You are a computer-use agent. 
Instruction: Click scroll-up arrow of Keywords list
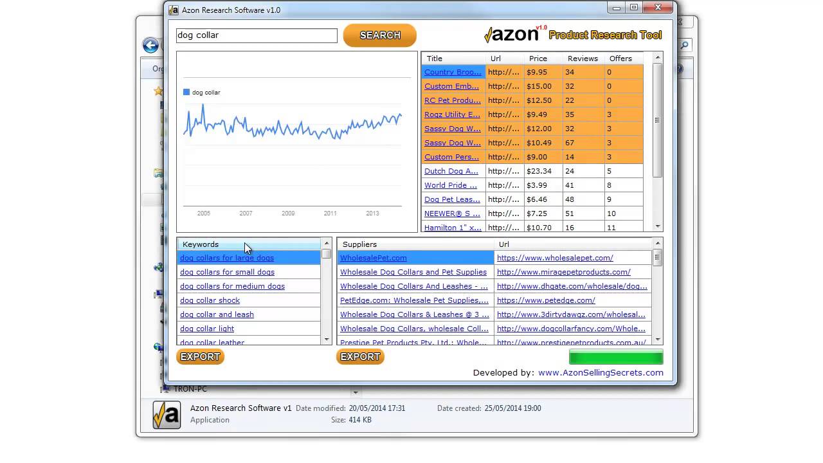click(x=327, y=244)
